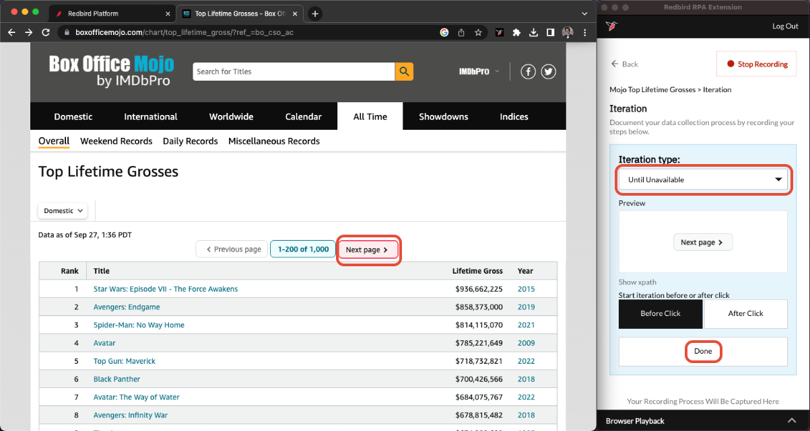Click Redbird hummingbird logo in extension panel
The width and height of the screenshot is (810, 431).
tap(612, 26)
